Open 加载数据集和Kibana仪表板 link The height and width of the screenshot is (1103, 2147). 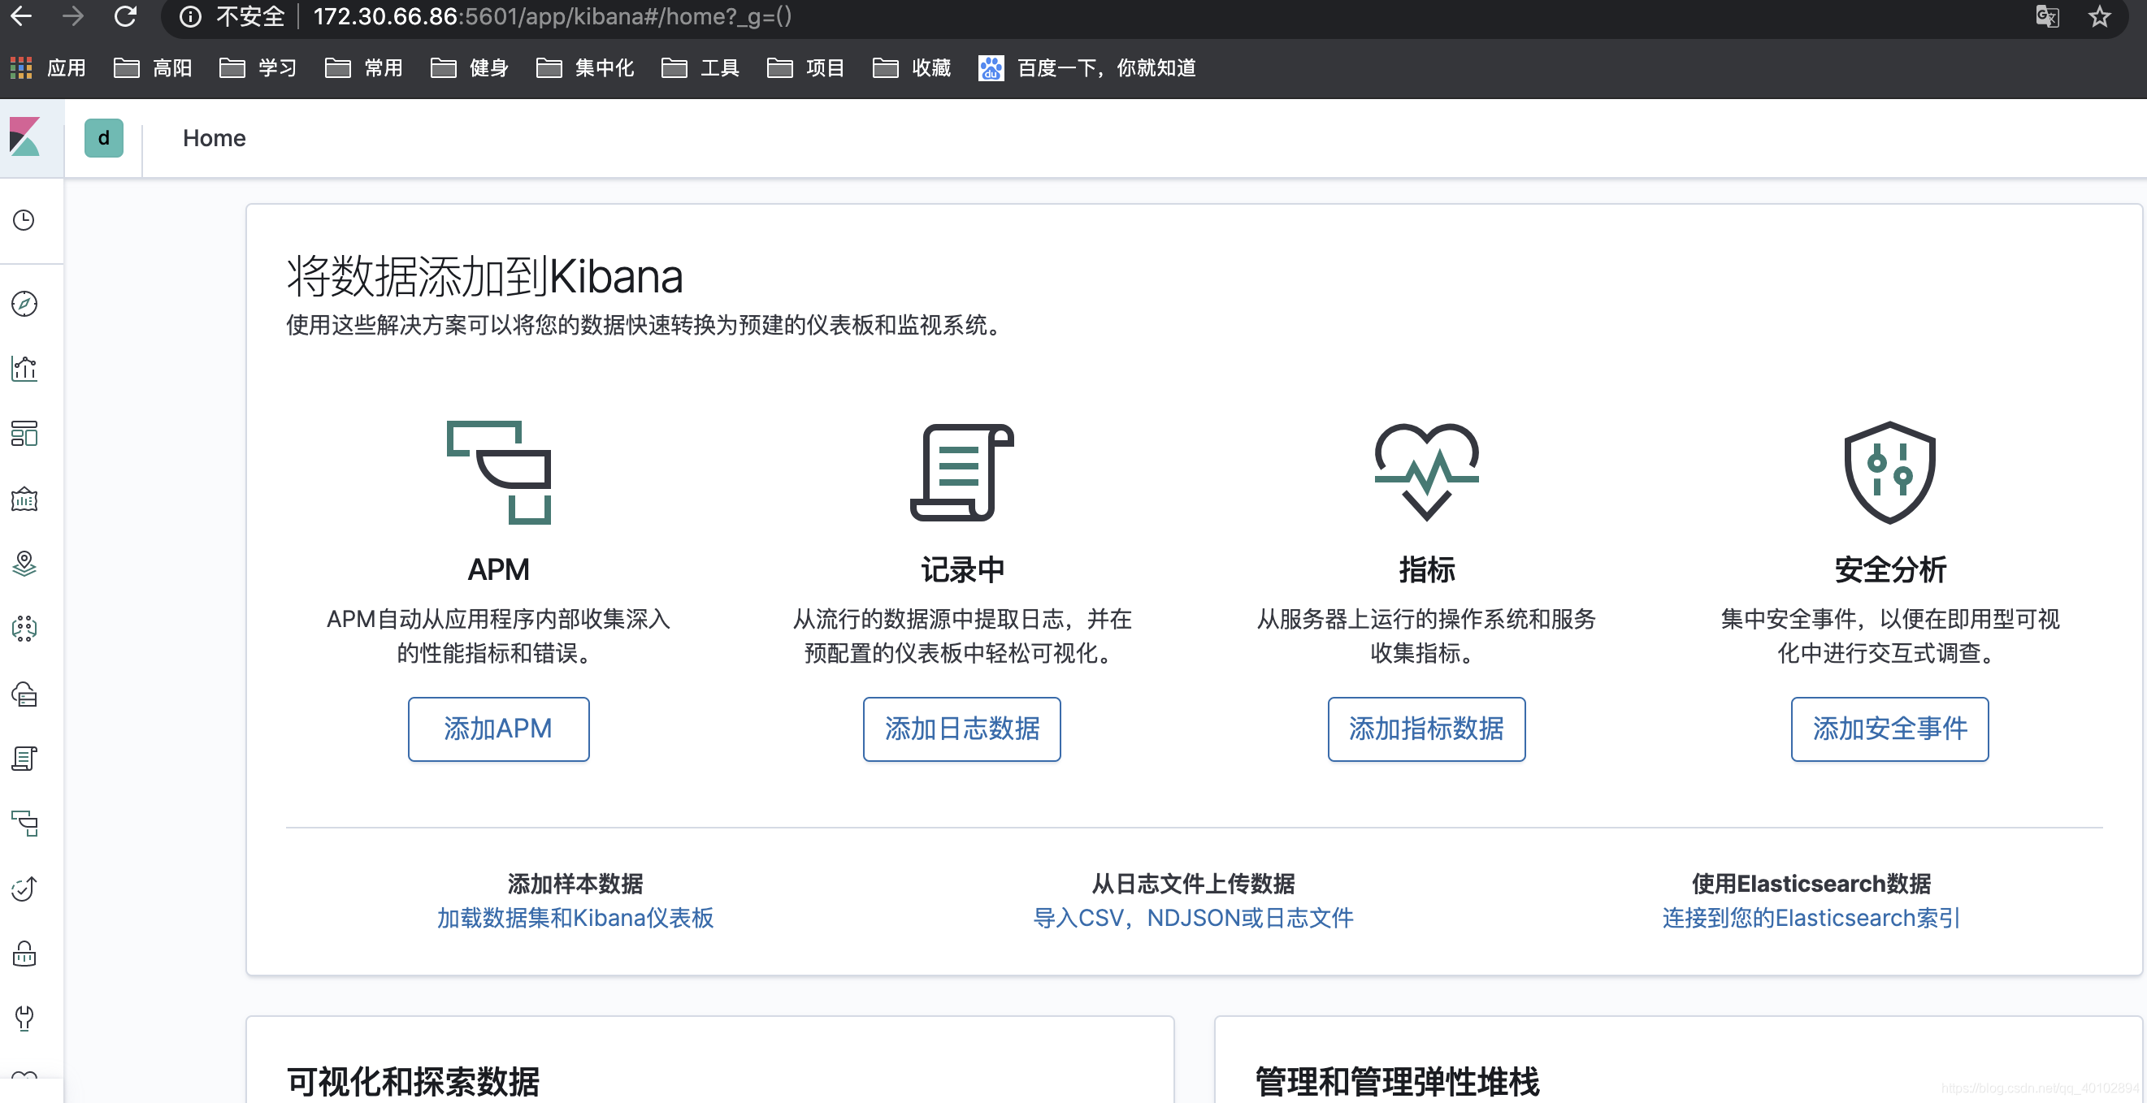[575, 917]
